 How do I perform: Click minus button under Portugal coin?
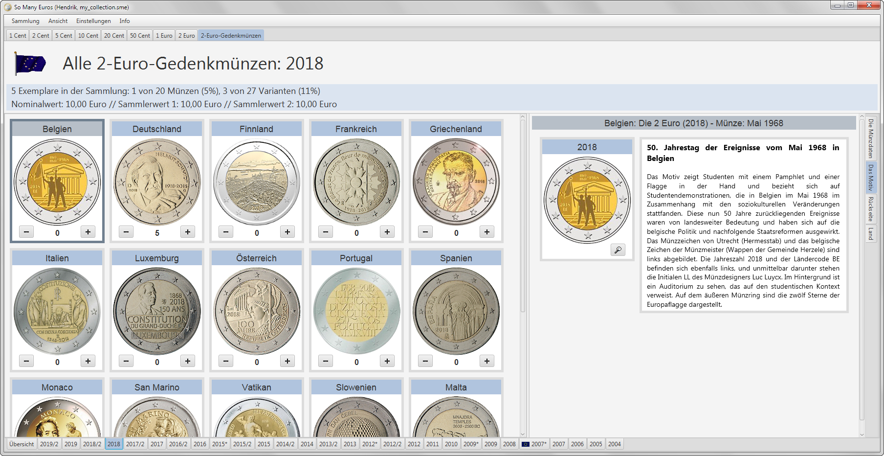[x=326, y=361]
